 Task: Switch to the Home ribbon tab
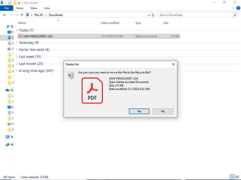point(20,8)
